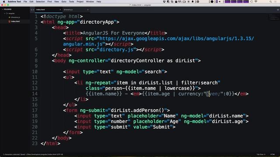Switch to the directory.js tab

(x=76, y=10)
